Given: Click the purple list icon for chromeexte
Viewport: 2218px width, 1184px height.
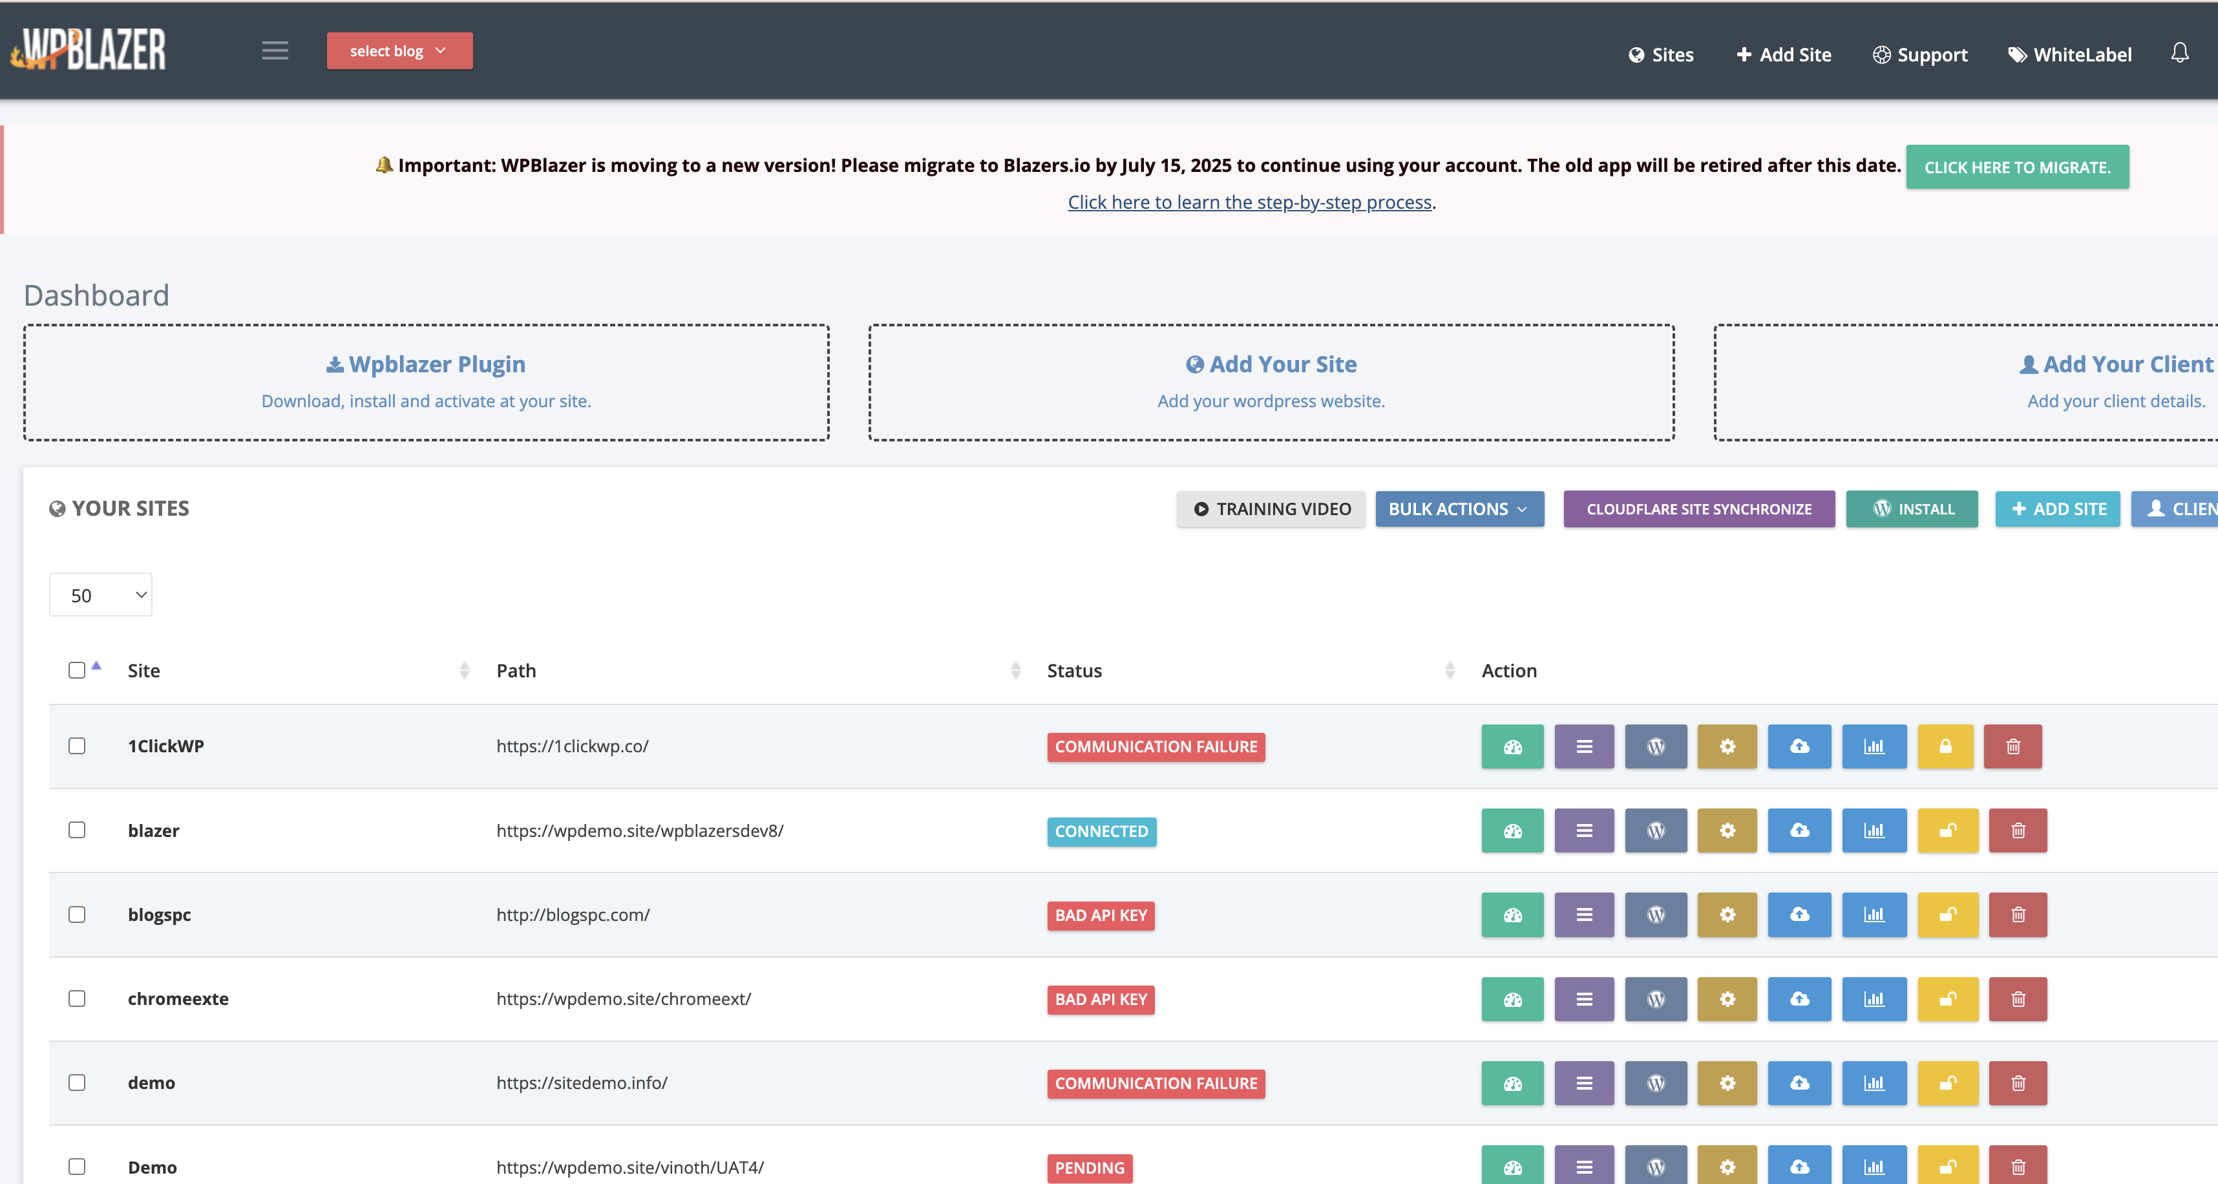Looking at the screenshot, I should coord(1584,999).
